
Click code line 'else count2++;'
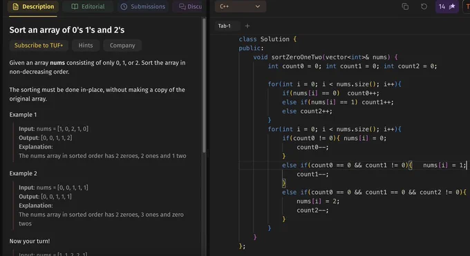pos(308,111)
